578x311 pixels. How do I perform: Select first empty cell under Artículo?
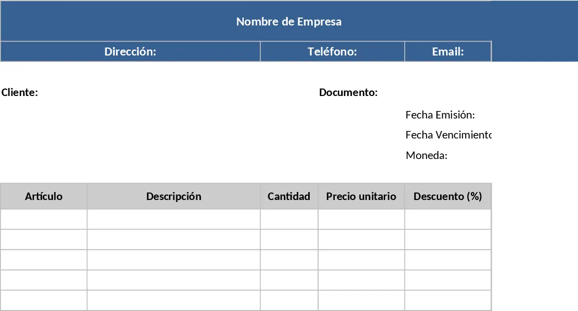[43, 219]
